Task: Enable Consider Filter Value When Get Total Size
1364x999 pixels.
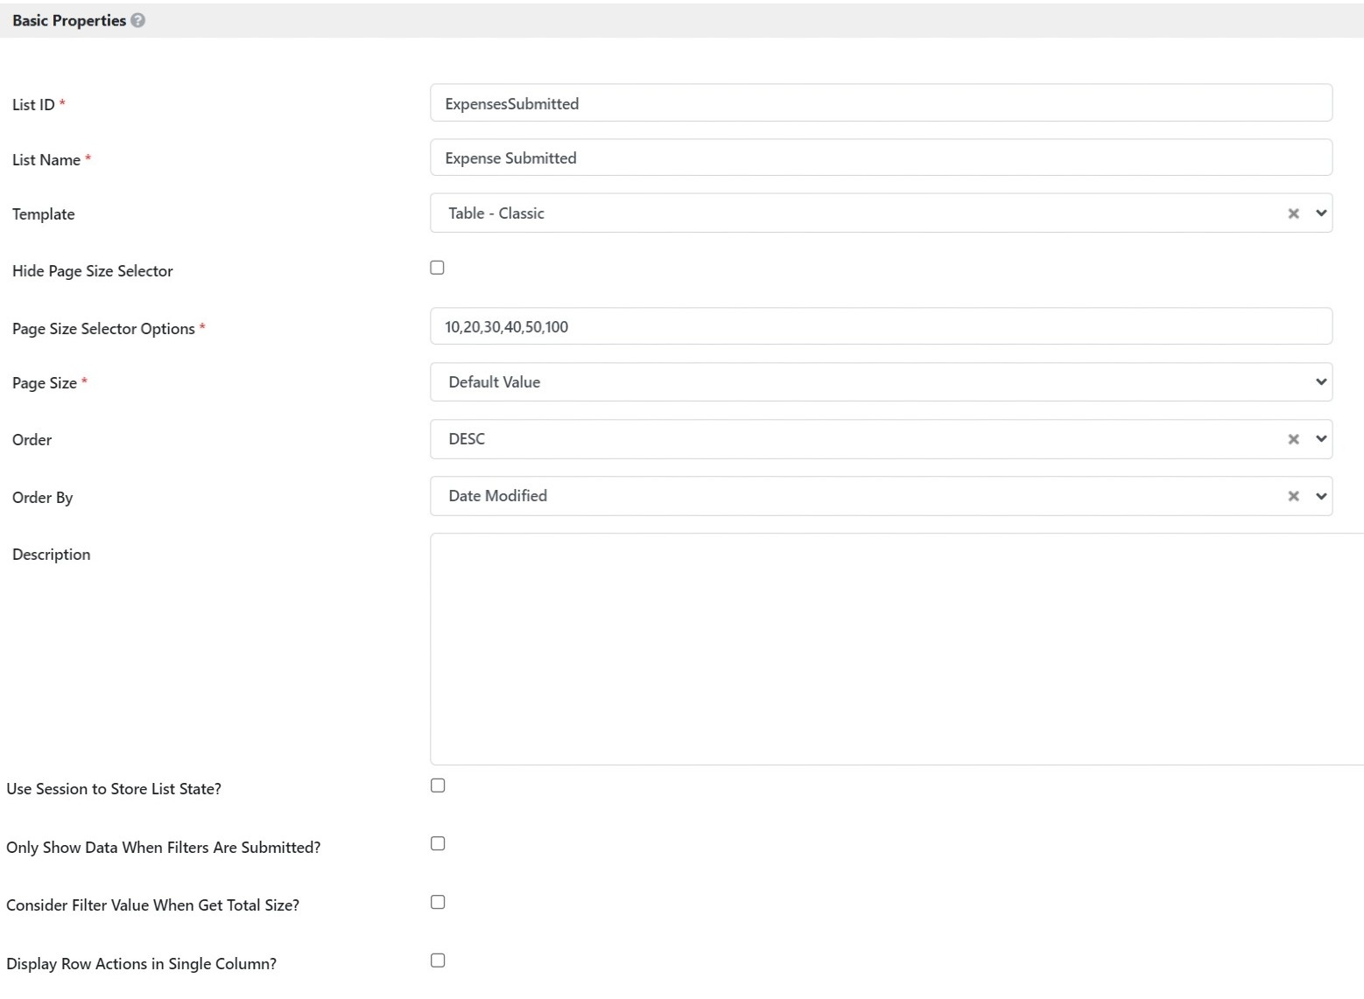Action: [x=438, y=902]
